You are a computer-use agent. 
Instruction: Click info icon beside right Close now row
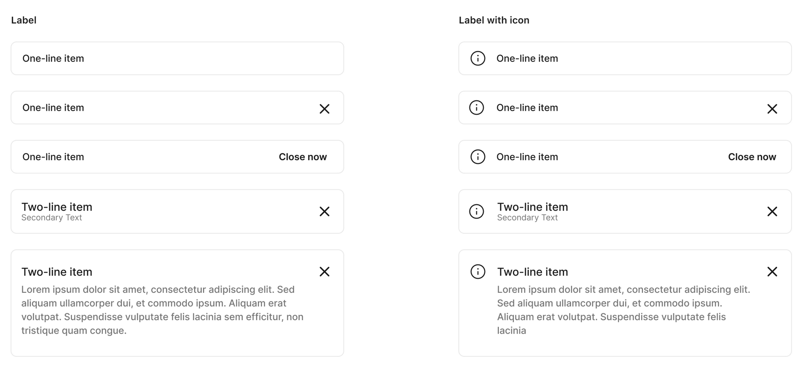click(x=477, y=157)
